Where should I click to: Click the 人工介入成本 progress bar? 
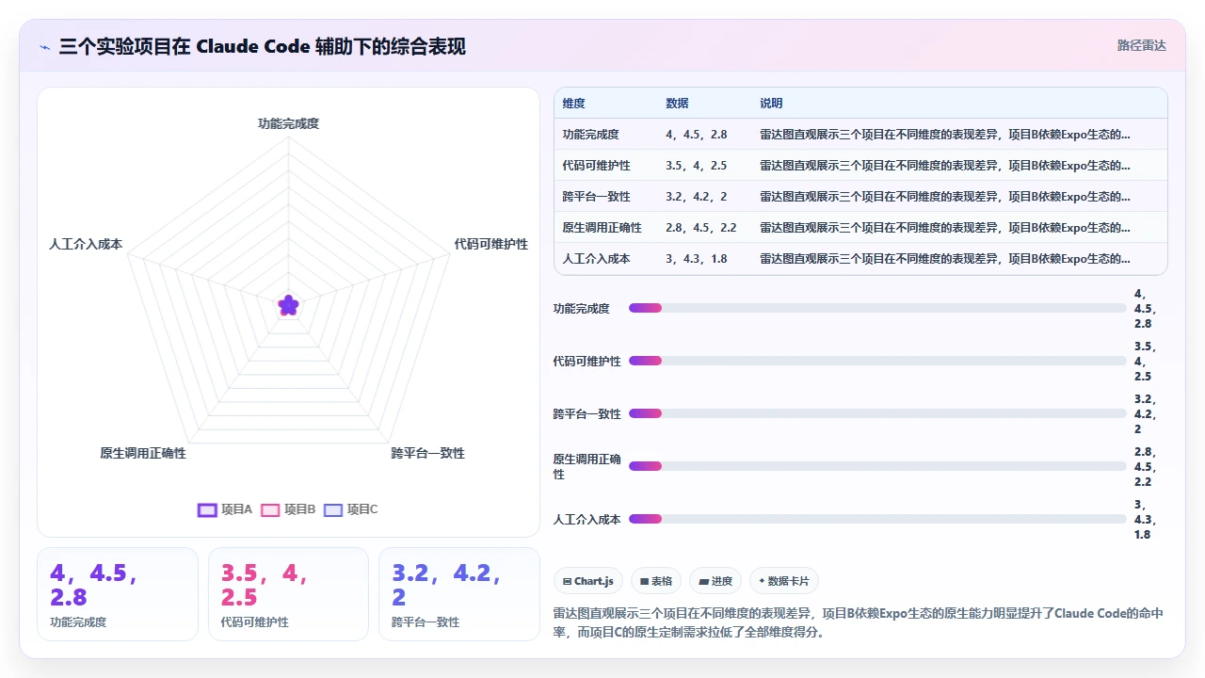pos(877,519)
